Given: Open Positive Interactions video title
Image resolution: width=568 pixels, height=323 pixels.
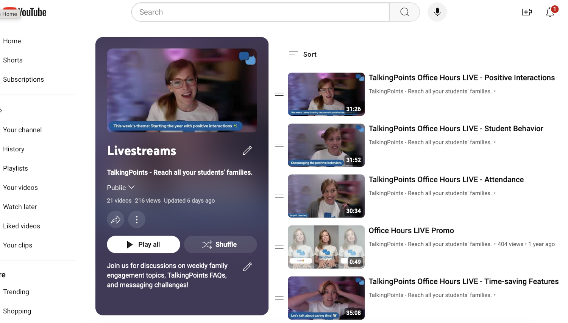Looking at the screenshot, I should click(462, 78).
